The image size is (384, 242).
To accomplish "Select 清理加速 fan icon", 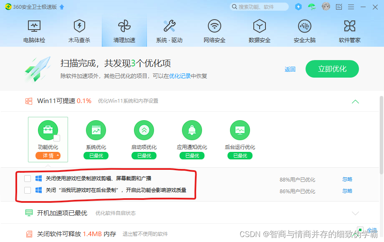I will [x=124, y=26].
